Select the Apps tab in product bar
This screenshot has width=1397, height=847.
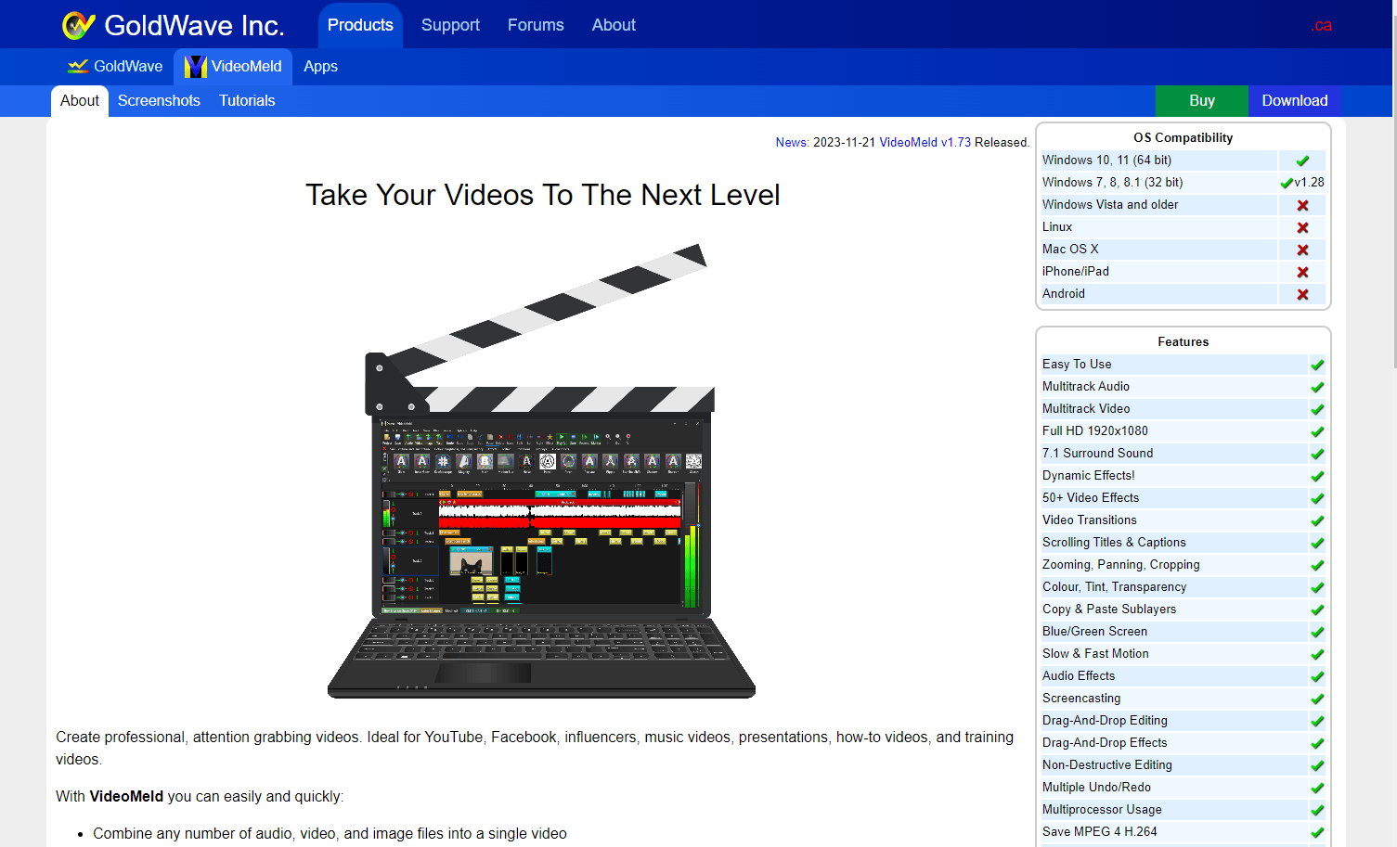click(320, 67)
